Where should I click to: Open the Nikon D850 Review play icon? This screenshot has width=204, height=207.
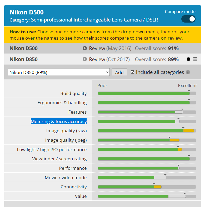85,59
